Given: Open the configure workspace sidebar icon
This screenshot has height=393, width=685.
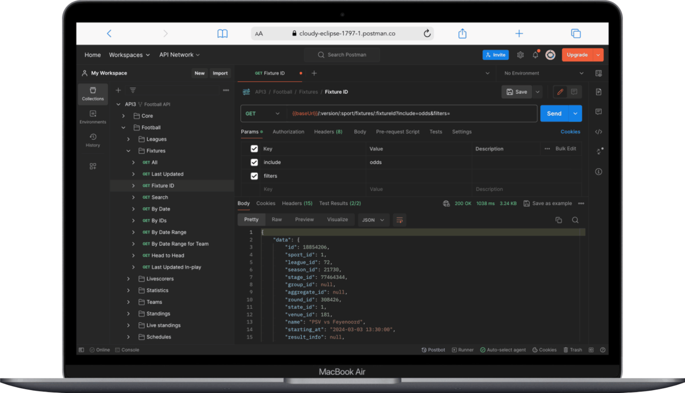Looking at the screenshot, I should pos(93,166).
